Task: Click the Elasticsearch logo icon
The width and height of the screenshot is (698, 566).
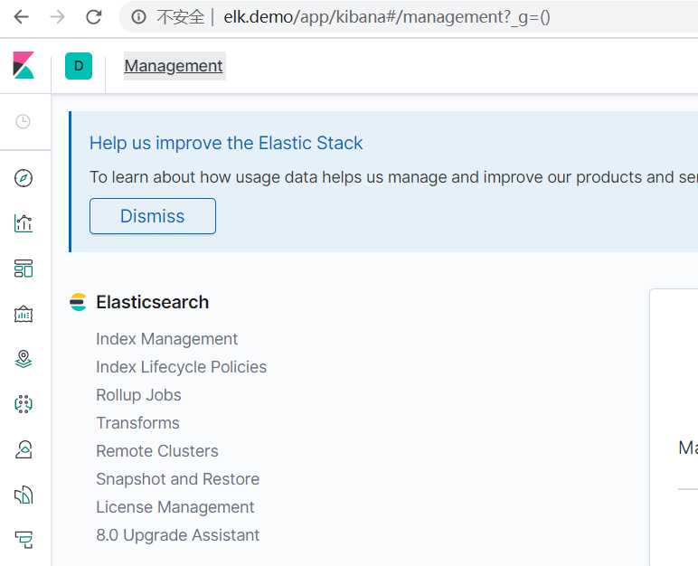Action: tap(78, 302)
